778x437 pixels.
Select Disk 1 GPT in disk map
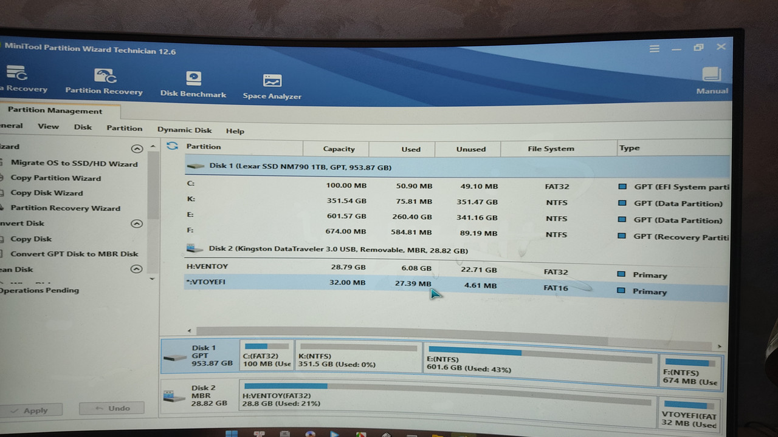coord(199,356)
